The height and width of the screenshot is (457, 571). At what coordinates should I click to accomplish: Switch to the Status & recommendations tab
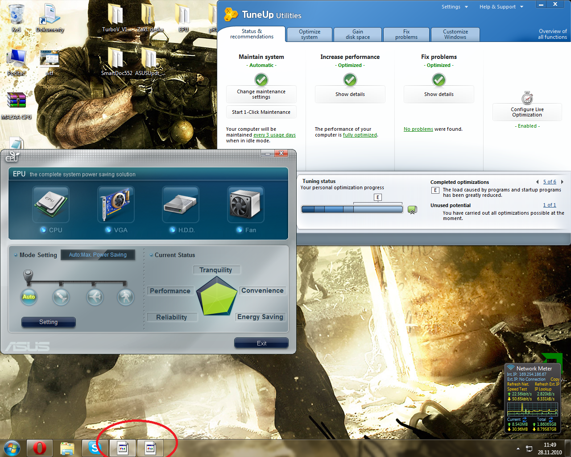pos(252,34)
